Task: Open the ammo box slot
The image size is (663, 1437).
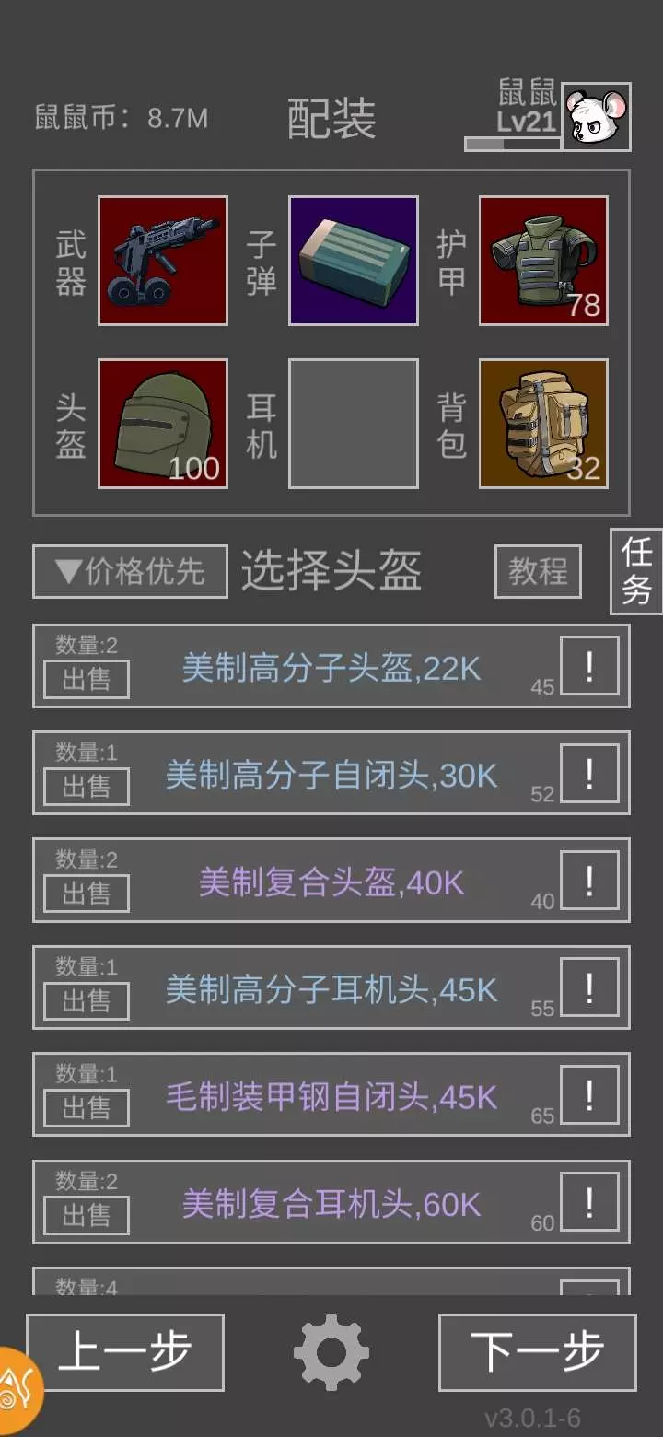Action: (x=354, y=261)
